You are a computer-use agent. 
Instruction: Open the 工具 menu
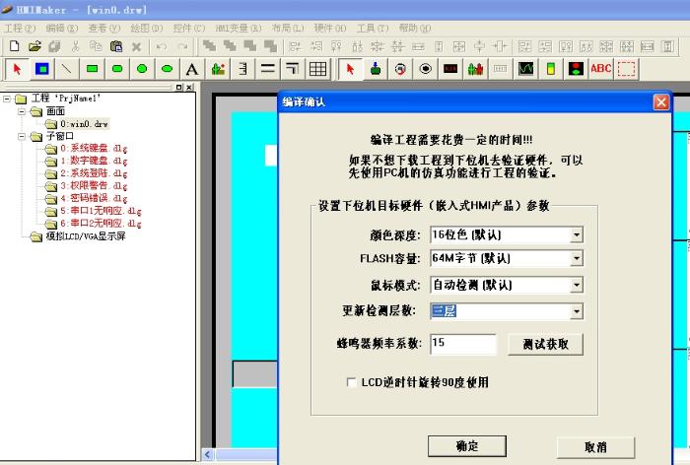coord(372,29)
